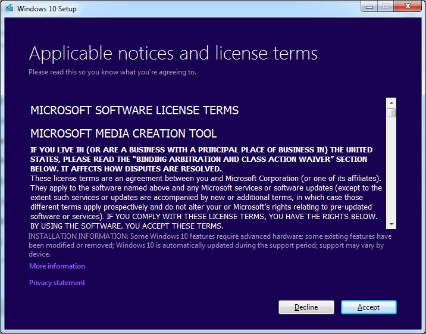Minimize the Windows 10 Setup window
The width and height of the screenshot is (426, 334).
tap(369, 7)
